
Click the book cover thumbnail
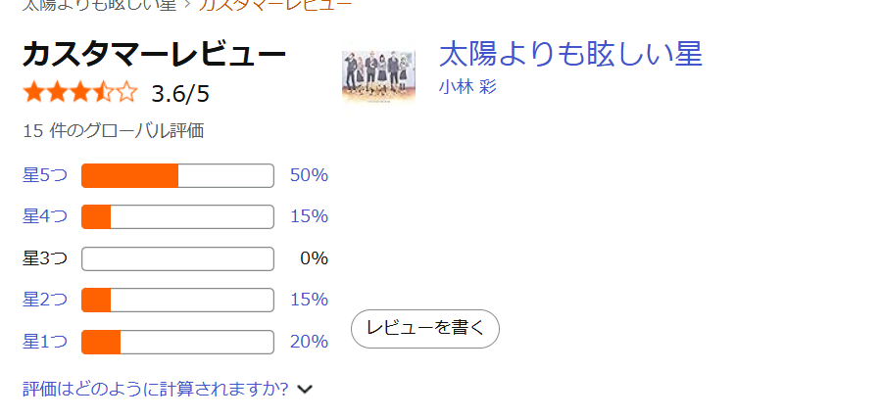(x=378, y=75)
